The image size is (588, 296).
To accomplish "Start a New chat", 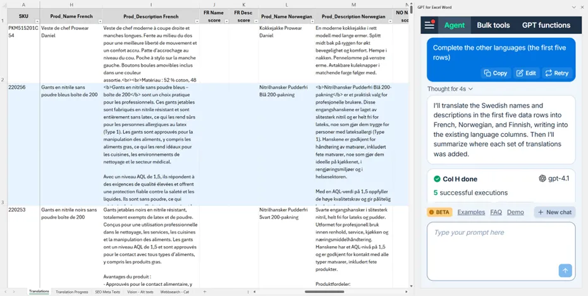I will coord(554,212).
